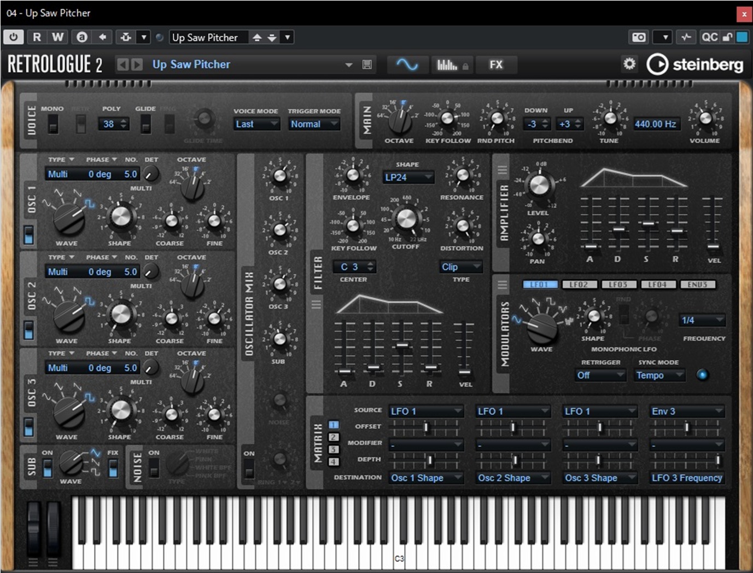Expand the Voice Mode Last dropdown
753x573 pixels.
pyautogui.click(x=256, y=124)
